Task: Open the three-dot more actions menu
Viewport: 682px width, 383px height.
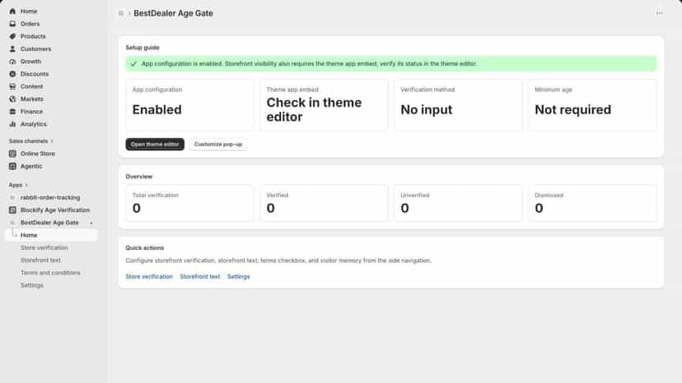Action: [660, 13]
